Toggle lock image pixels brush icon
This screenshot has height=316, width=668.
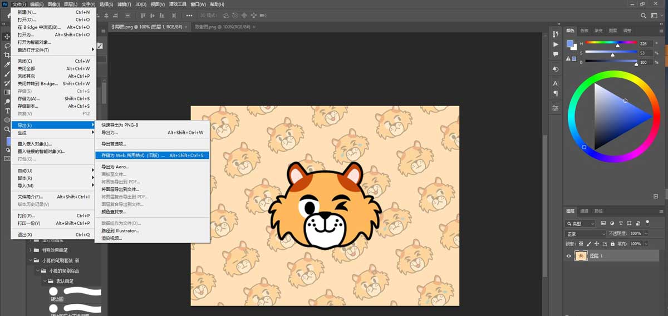(589, 244)
